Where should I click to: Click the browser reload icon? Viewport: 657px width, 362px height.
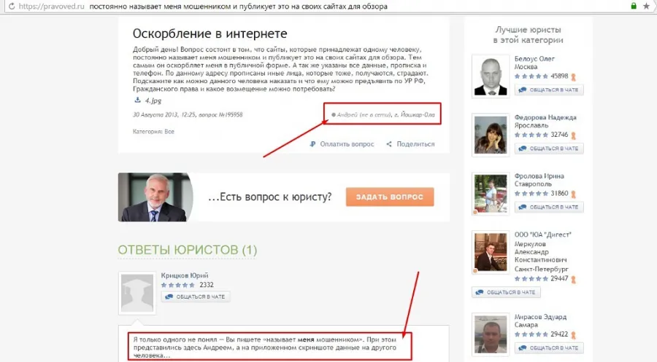point(11,7)
